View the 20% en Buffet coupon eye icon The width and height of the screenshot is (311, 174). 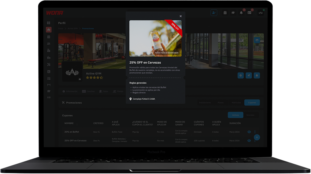point(249,132)
